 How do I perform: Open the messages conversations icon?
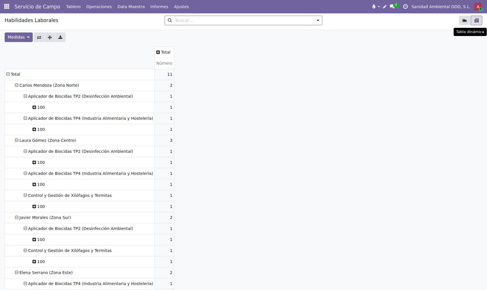(x=392, y=6)
